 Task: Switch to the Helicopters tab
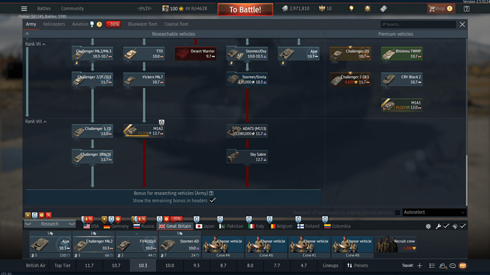[x=54, y=24]
